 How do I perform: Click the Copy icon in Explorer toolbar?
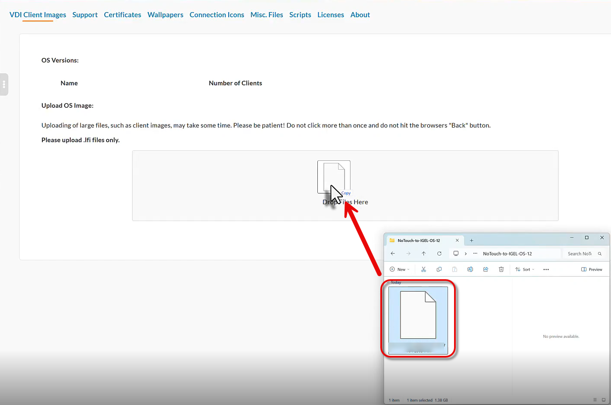439,269
